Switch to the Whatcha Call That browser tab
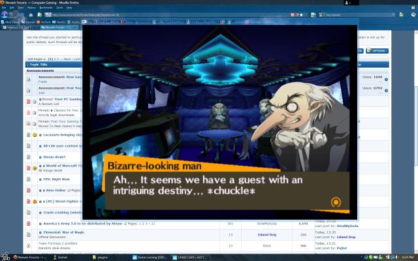This screenshot has width=418, height=261. point(20,27)
